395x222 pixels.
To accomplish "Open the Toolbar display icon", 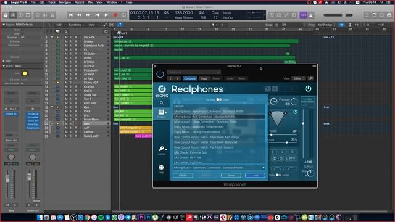I will (27, 15).
